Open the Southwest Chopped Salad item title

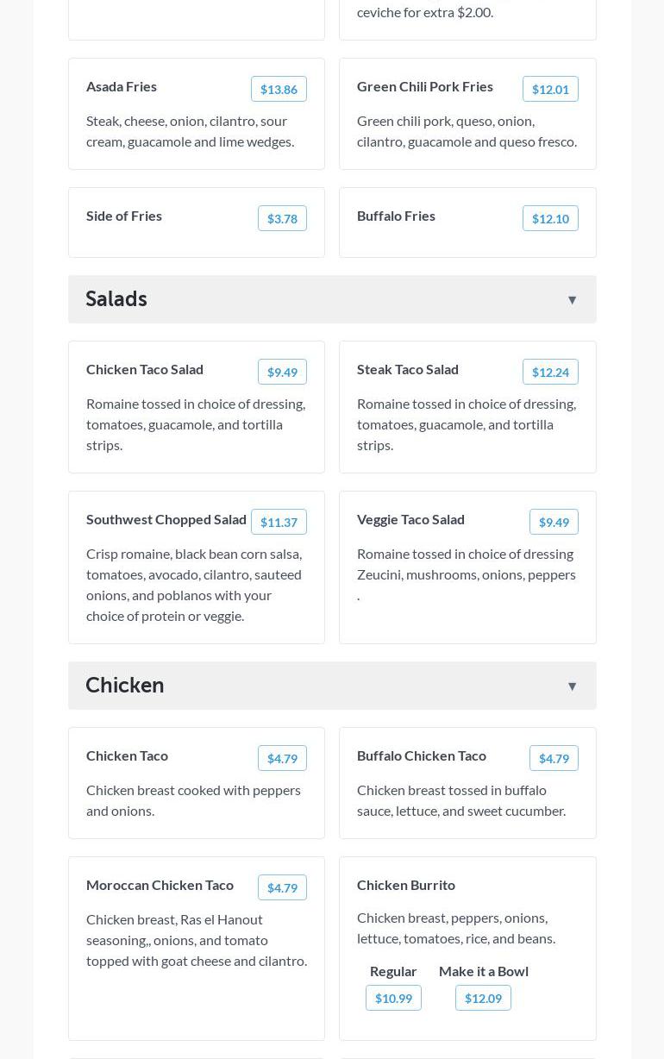(166, 519)
